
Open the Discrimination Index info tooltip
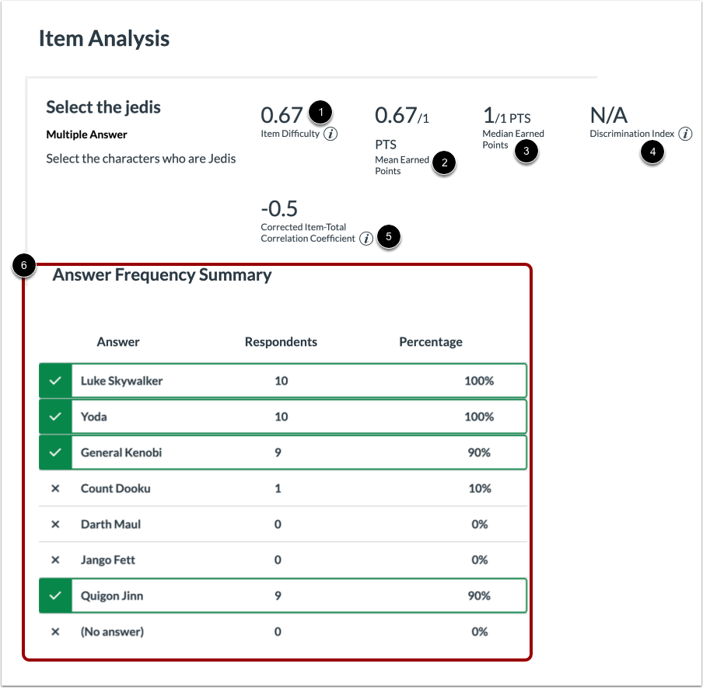tap(684, 133)
